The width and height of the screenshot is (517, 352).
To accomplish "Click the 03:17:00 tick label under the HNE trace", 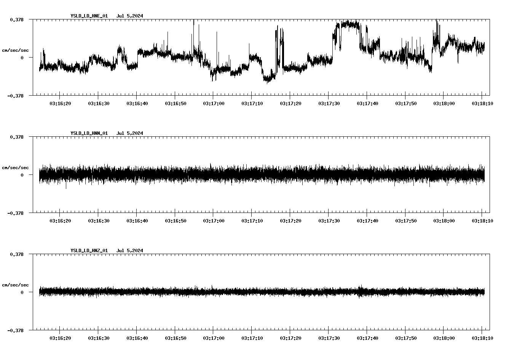I will coord(214,102).
